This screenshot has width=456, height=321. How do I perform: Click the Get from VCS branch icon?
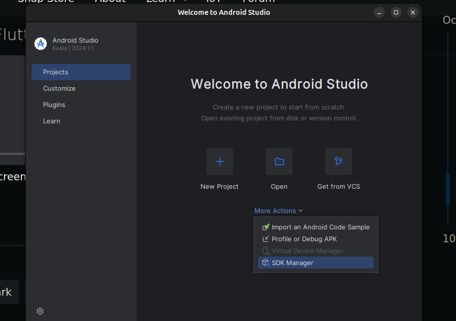(339, 161)
